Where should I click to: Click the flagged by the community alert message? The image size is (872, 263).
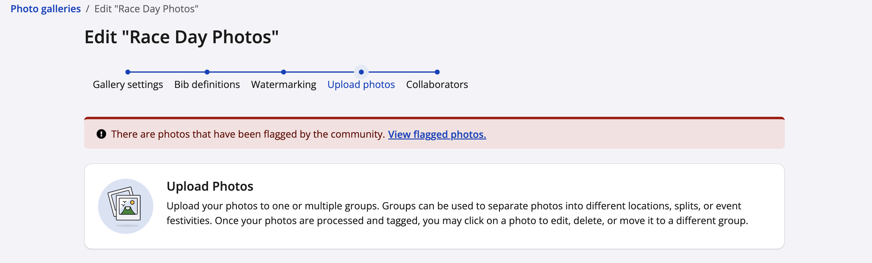tap(248, 134)
